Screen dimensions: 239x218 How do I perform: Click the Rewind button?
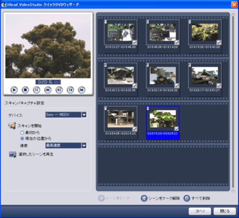pos(48,90)
